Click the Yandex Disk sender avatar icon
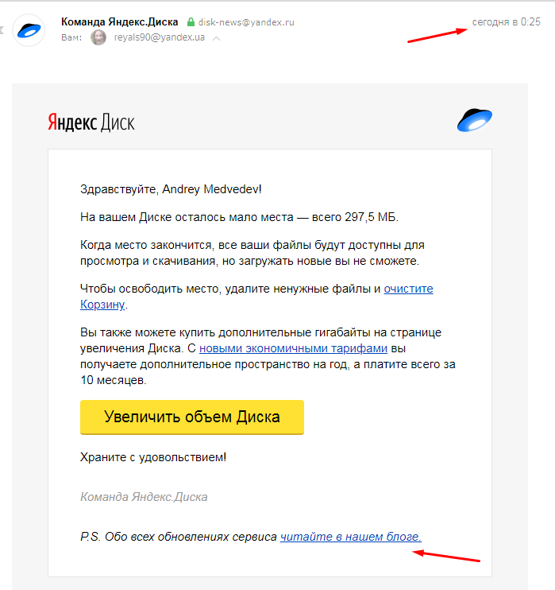Image resolution: width=555 pixels, height=590 pixels. [x=29, y=30]
